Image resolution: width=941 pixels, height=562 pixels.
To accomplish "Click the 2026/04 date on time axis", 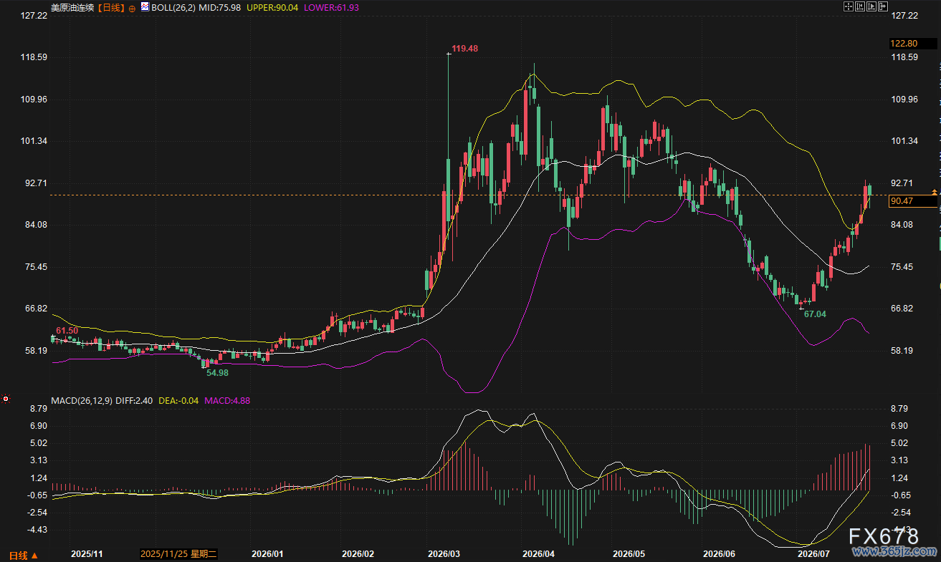I will click(539, 554).
